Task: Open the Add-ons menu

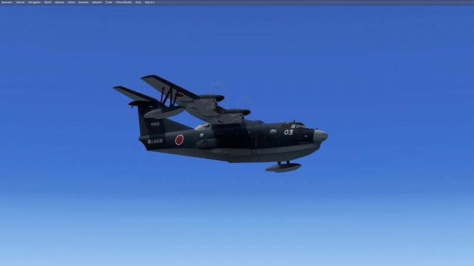Action: point(150,2)
